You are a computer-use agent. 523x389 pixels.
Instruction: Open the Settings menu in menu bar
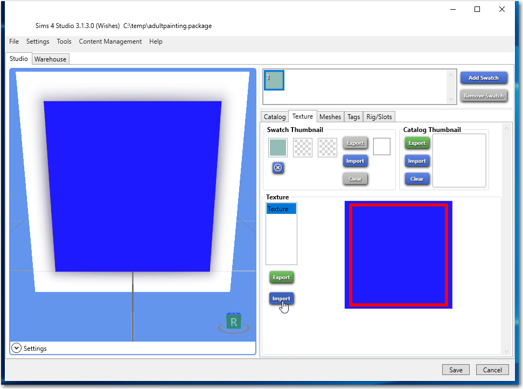click(x=38, y=41)
